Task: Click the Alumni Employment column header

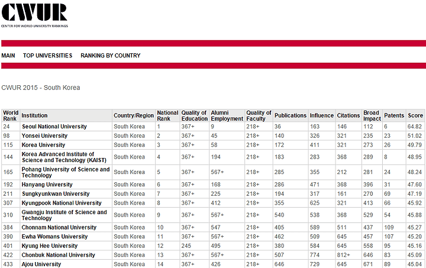Action: pyautogui.click(x=227, y=116)
